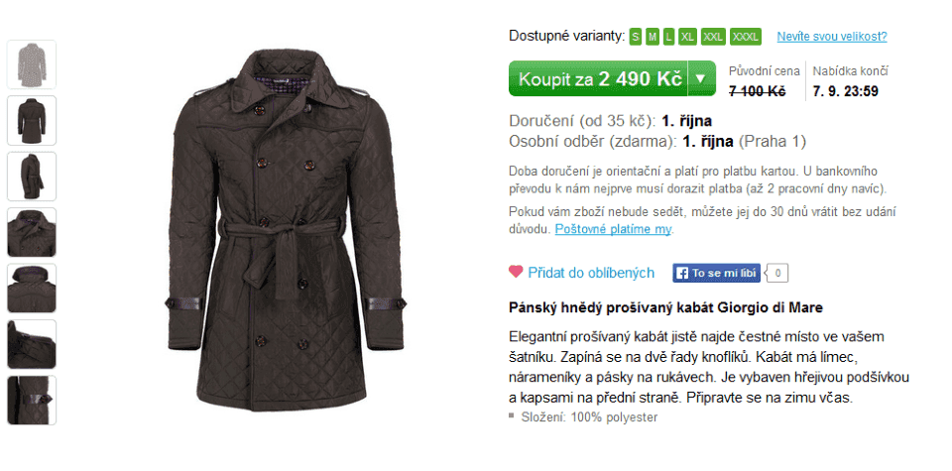This screenshot has height=471, width=952.
Task: Open the 'Nevíte svou velikost?' size guide link
Action: coord(832,37)
